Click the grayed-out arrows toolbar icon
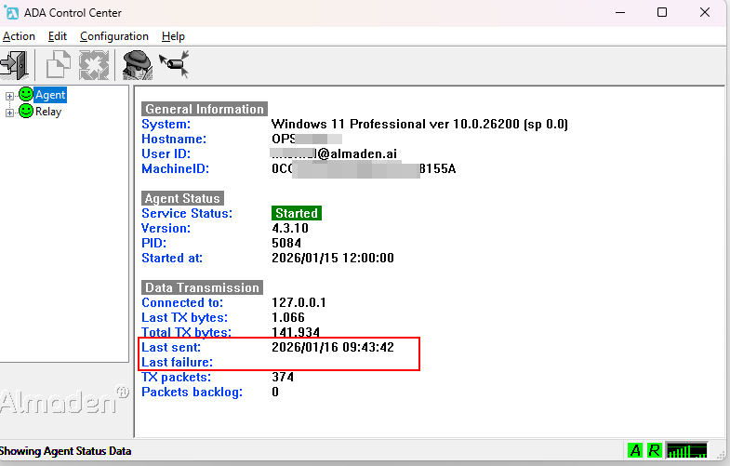Screen dimensions: 730x466 click(93, 65)
